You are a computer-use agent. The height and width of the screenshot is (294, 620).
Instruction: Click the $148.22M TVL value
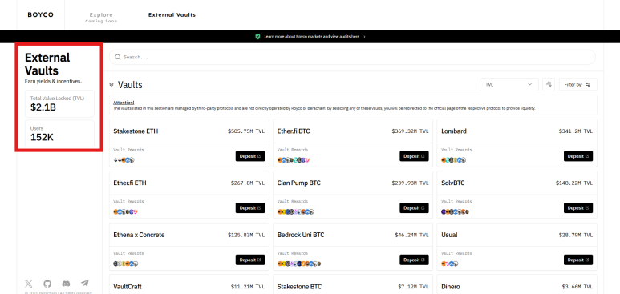(x=574, y=183)
